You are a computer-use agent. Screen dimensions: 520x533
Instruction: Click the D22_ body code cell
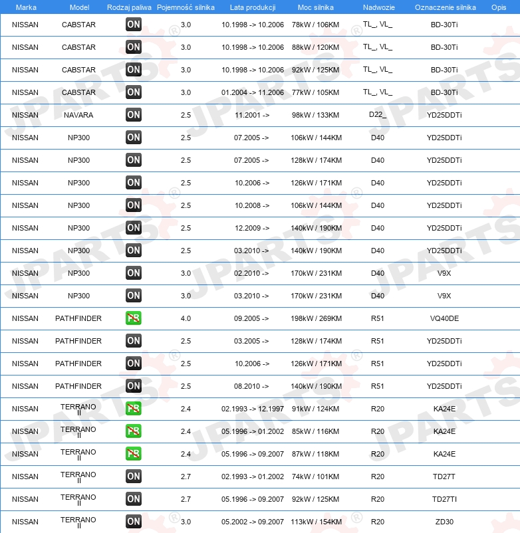click(378, 114)
